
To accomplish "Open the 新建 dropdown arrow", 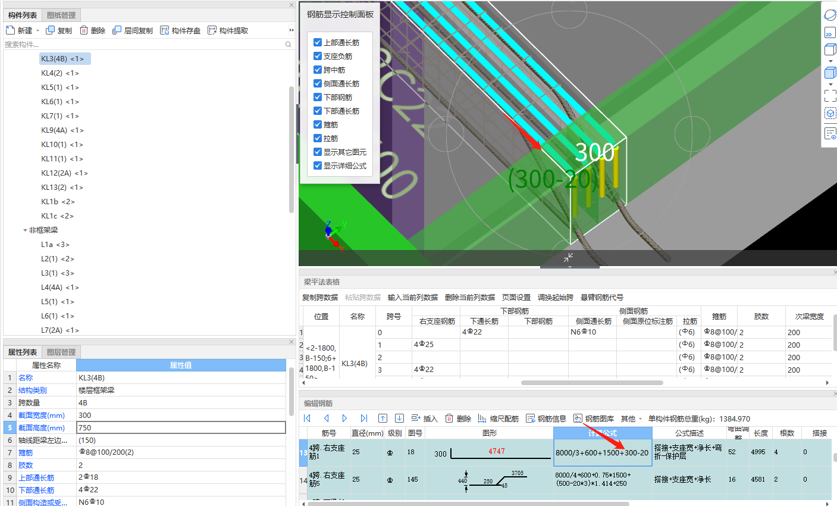I will pyautogui.click(x=37, y=31).
